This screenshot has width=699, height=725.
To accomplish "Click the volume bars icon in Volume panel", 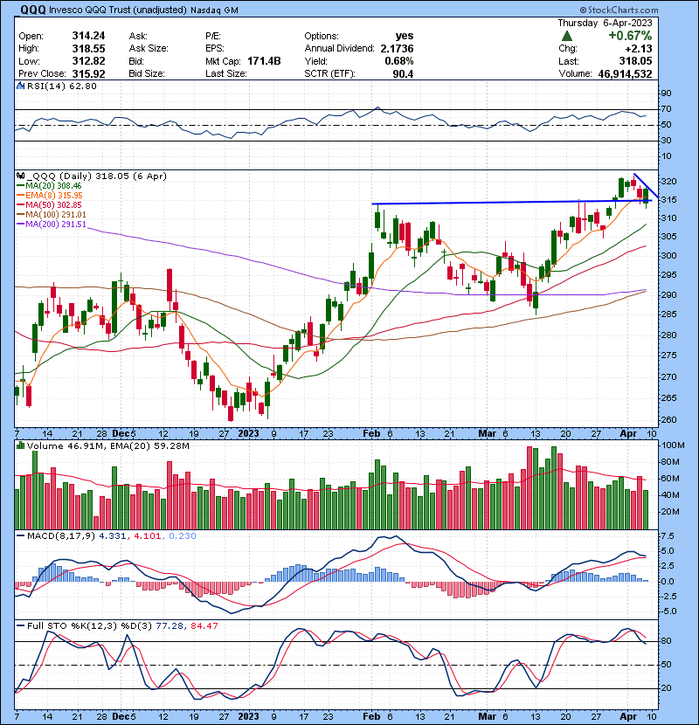I will 20,445.
